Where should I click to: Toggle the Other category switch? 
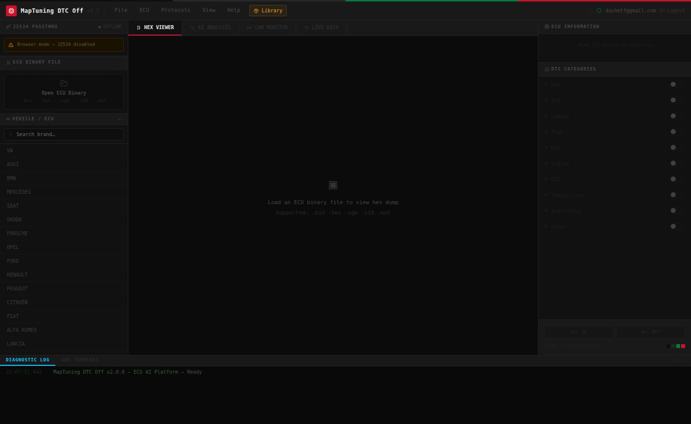[x=677, y=226]
